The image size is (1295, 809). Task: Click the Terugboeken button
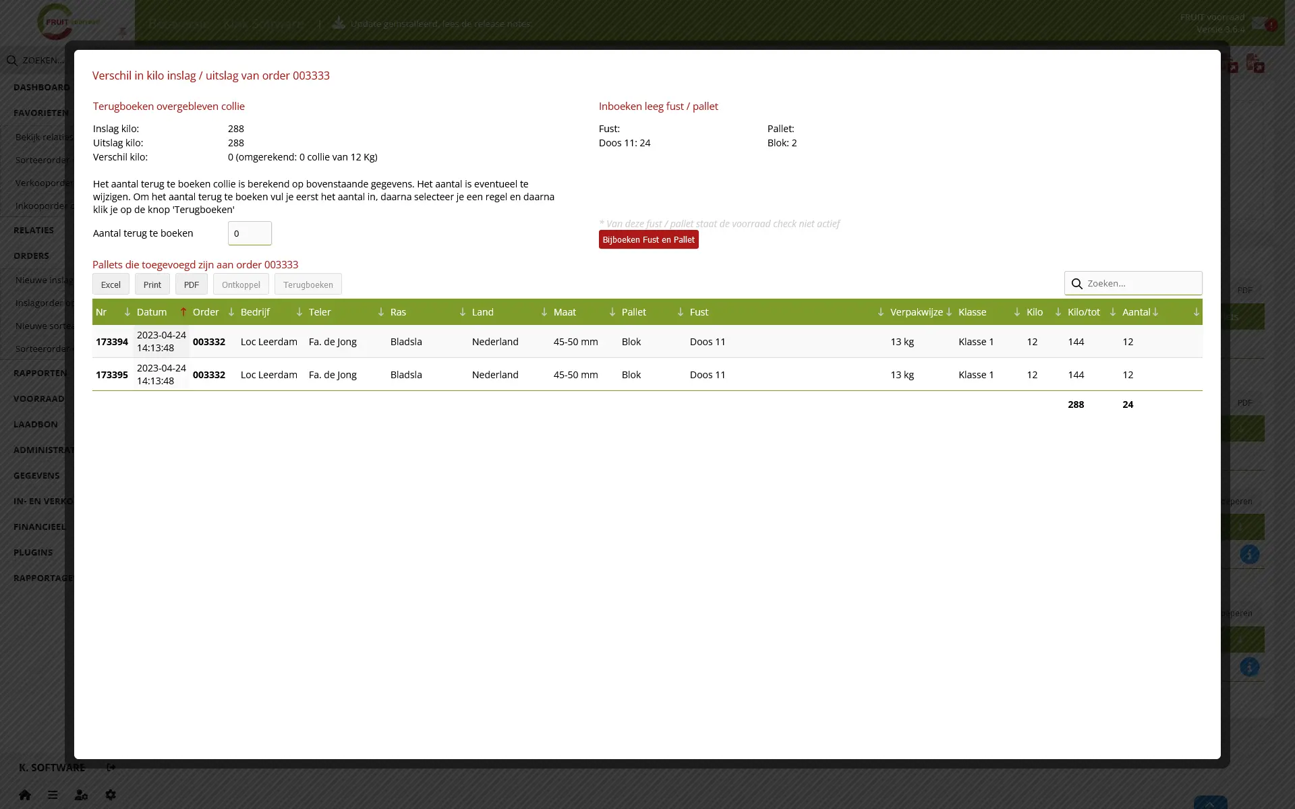tap(308, 284)
